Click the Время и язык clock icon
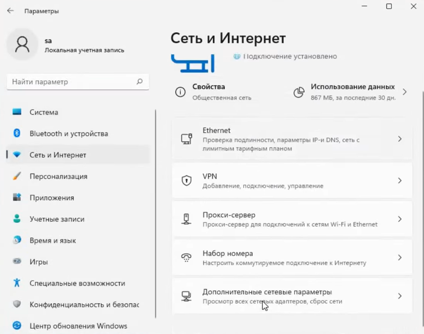 tap(17, 240)
